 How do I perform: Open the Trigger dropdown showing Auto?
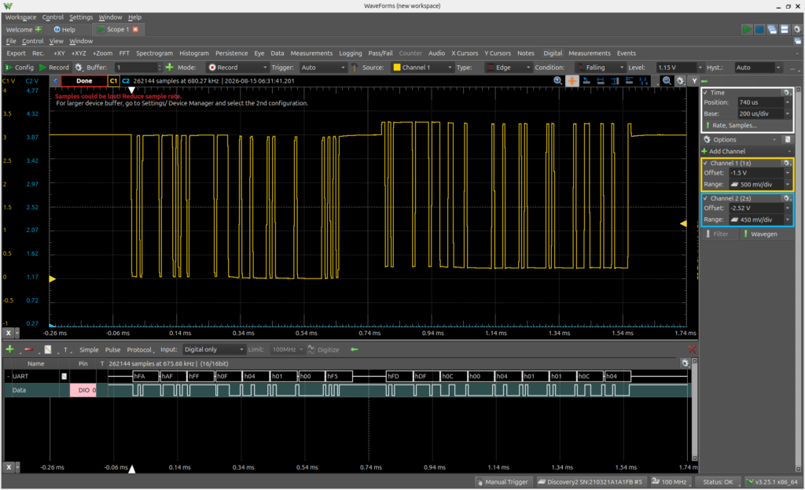click(323, 68)
